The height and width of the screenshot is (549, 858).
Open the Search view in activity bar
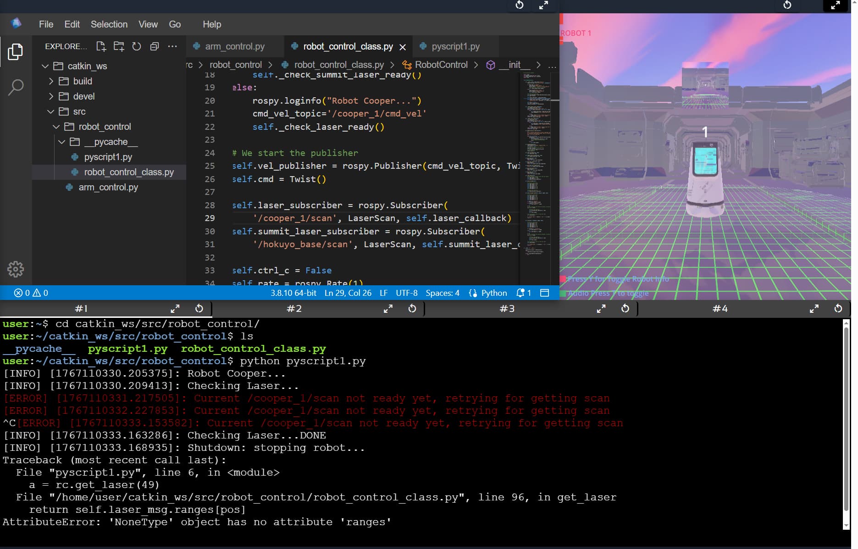coord(16,87)
